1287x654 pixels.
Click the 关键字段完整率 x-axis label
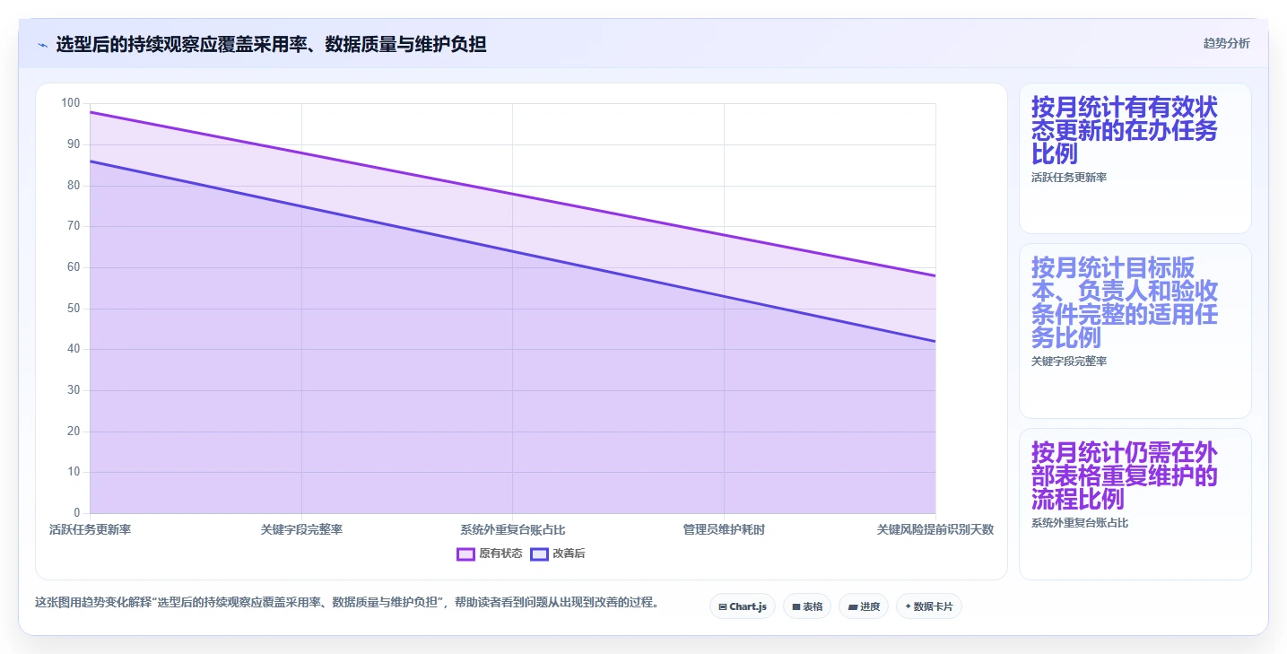pyautogui.click(x=301, y=529)
